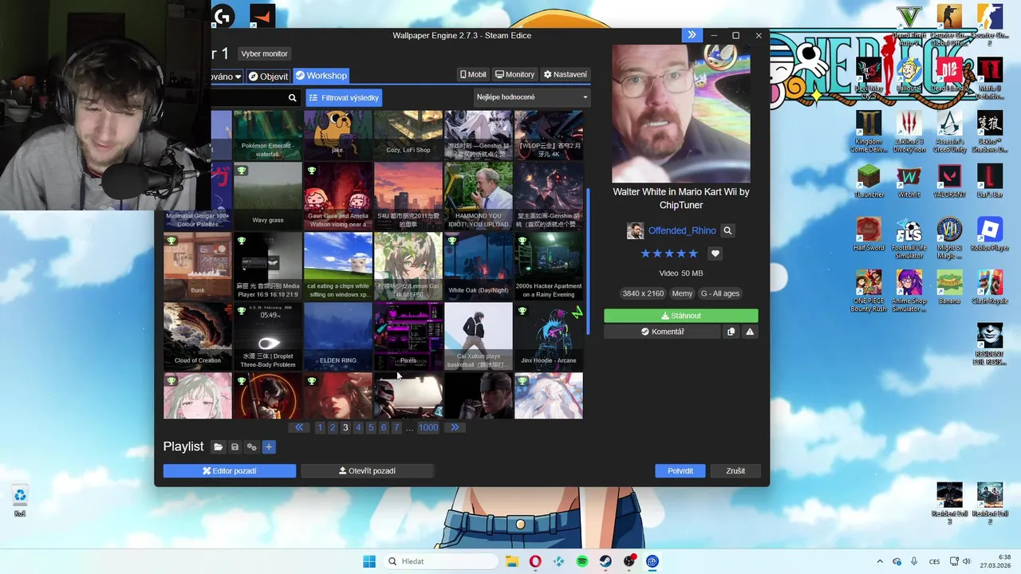Open playlist folder icon next to Playlist
The image size is (1021, 574).
(218, 447)
